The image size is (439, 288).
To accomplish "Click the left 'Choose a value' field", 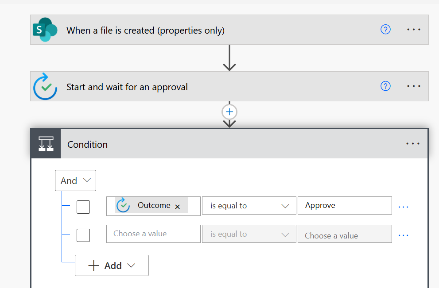I will pos(153,234).
